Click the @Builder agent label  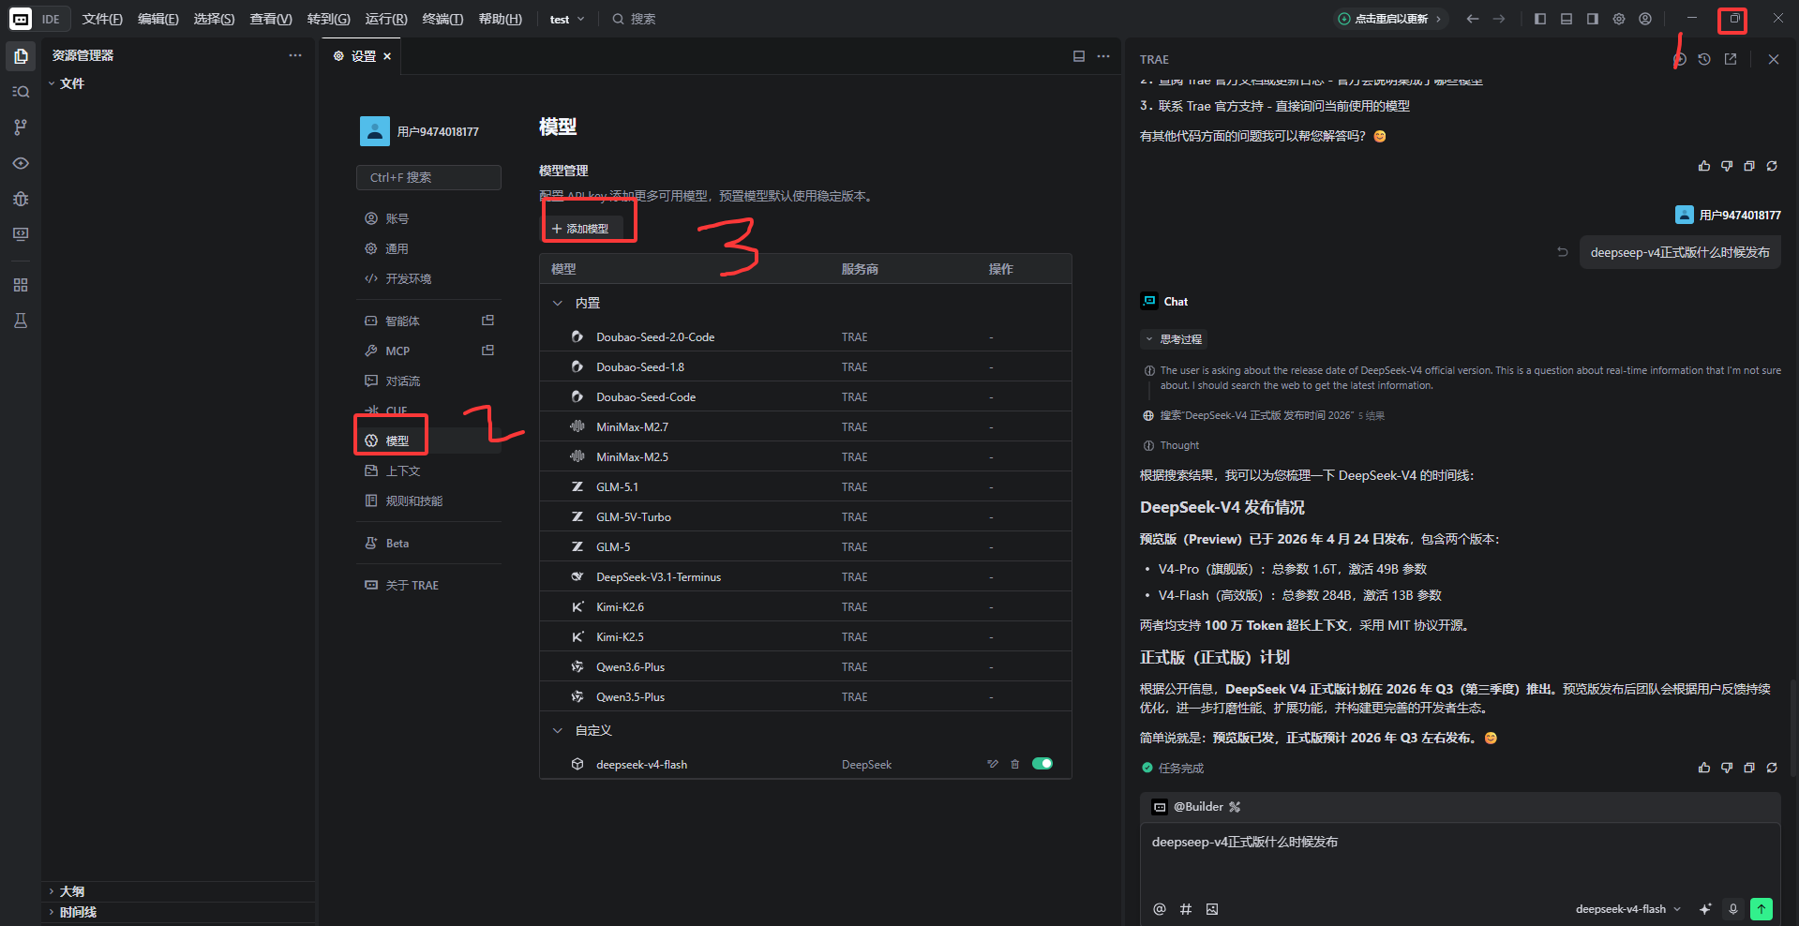click(x=1198, y=806)
